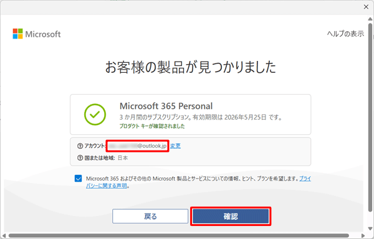
Task: Click the vertical scrollbar down arrow
Action: click(370, 228)
